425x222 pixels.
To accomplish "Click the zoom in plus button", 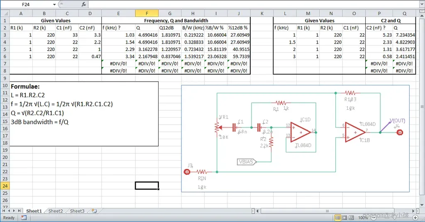I will click(x=415, y=217).
